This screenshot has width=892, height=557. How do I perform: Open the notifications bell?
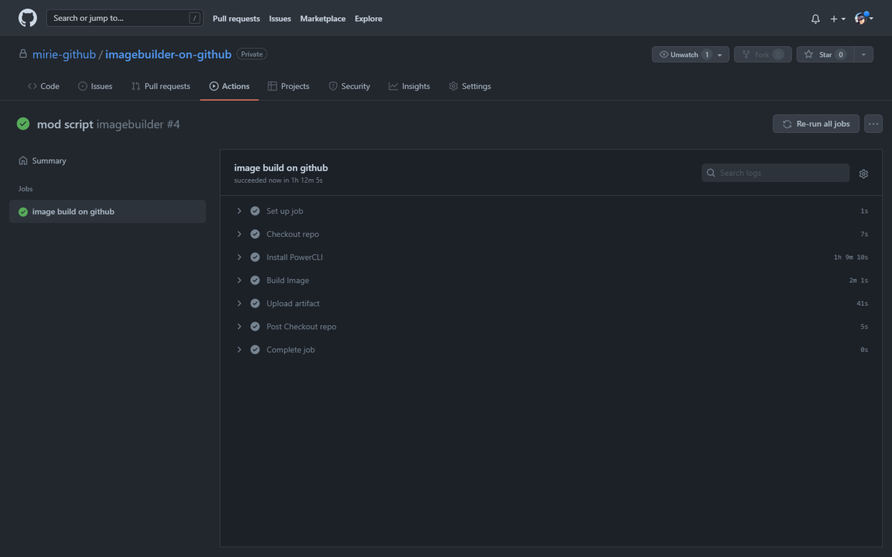(x=815, y=19)
